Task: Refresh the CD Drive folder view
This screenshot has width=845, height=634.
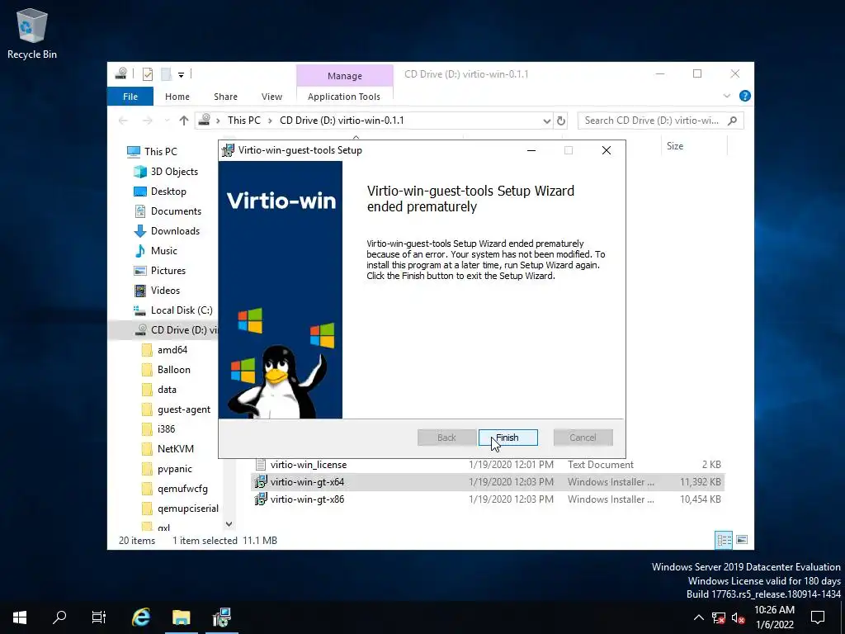Action: 561,121
